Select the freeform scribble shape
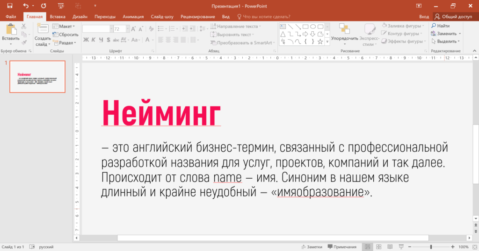The height and width of the screenshot is (251, 479). click(x=283, y=42)
